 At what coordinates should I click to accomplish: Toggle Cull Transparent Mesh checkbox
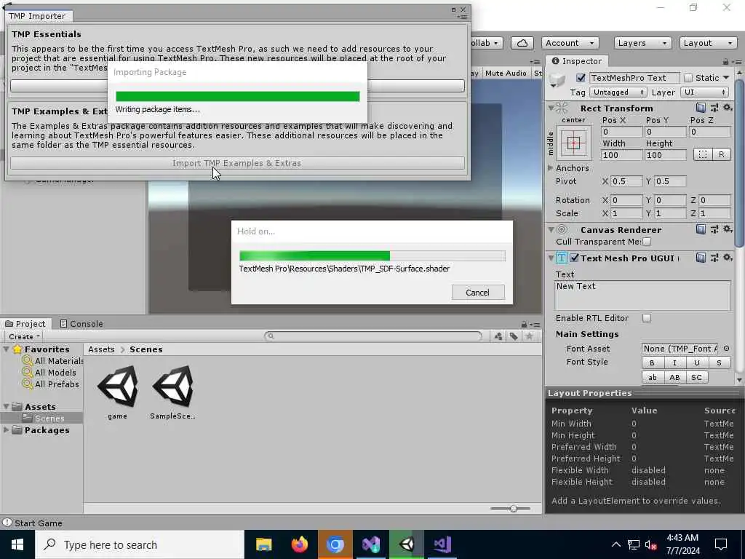pos(647,242)
